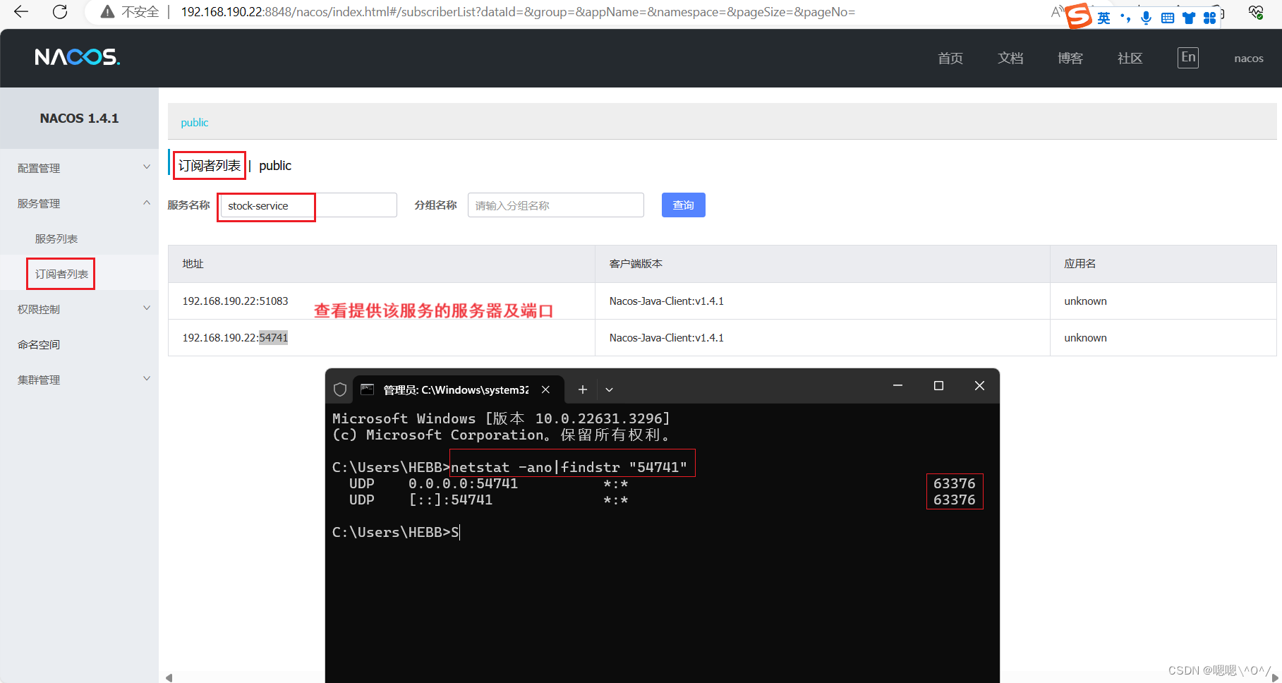The height and width of the screenshot is (683, 1282).
Task: Maximize the terminal window
Action: click(x=938, y=386)
